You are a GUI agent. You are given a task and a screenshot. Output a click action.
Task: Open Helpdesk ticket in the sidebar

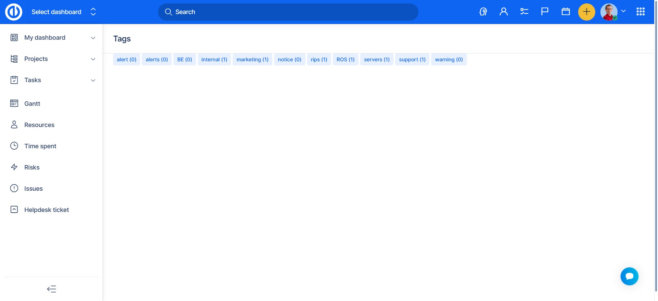click(x=47, y=210)
